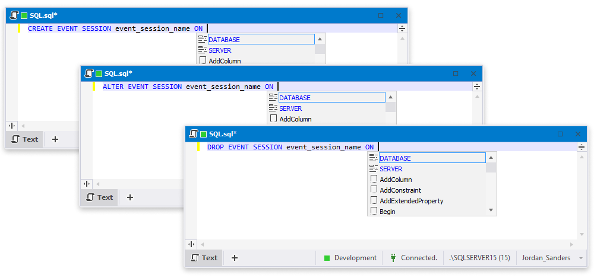The width and height of the screenshot is (594, 278).
Task: Click the SQL document icon in ALTER window title
Action: click(89, 74)
